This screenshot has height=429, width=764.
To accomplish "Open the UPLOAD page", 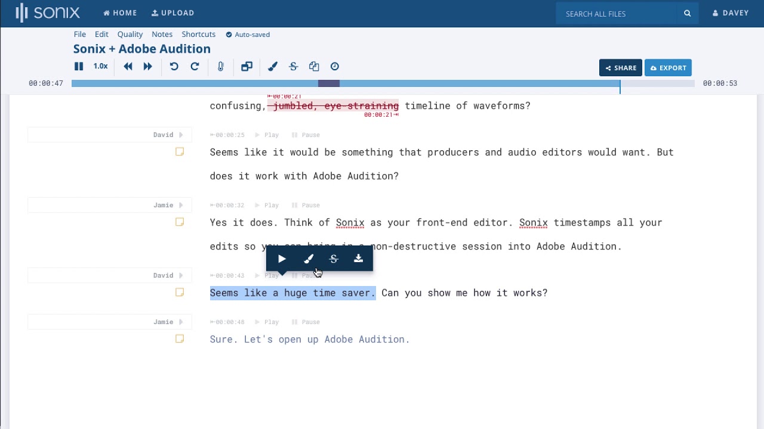I will pyautogui.click(x=172, y=13).
